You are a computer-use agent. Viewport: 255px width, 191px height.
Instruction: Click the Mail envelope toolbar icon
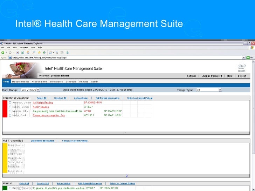click(50, 52)
